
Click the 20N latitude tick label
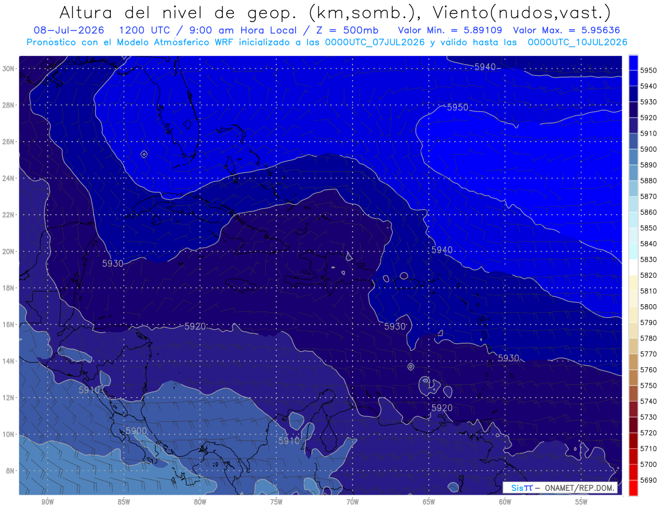coord(8,251)
